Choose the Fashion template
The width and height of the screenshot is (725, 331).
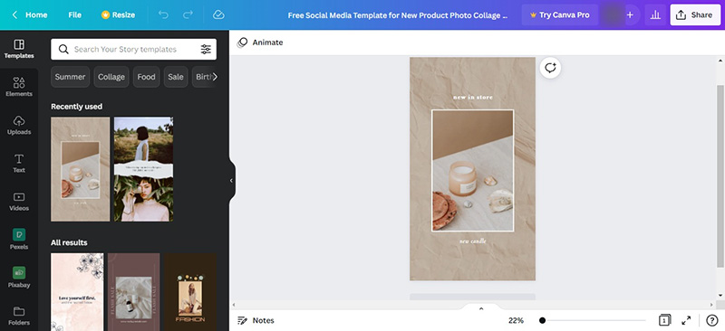click(x=190, y=292)
